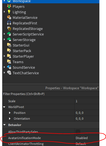Expand the Orientation property
This screenshot has height=146, width=106.
click(10, 119)
